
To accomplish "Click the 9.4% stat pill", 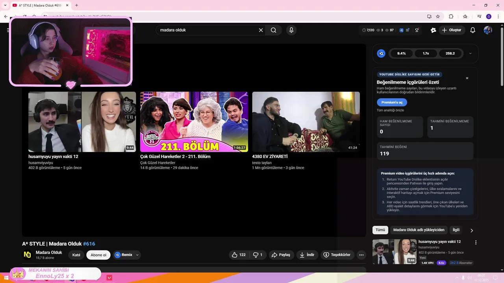I will pyautogui.click(x=401, y=53).
